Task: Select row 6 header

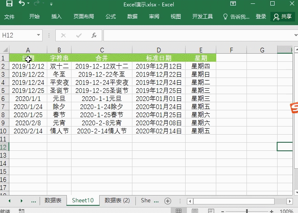Action: pyautogui.click(x=4, y=99)
